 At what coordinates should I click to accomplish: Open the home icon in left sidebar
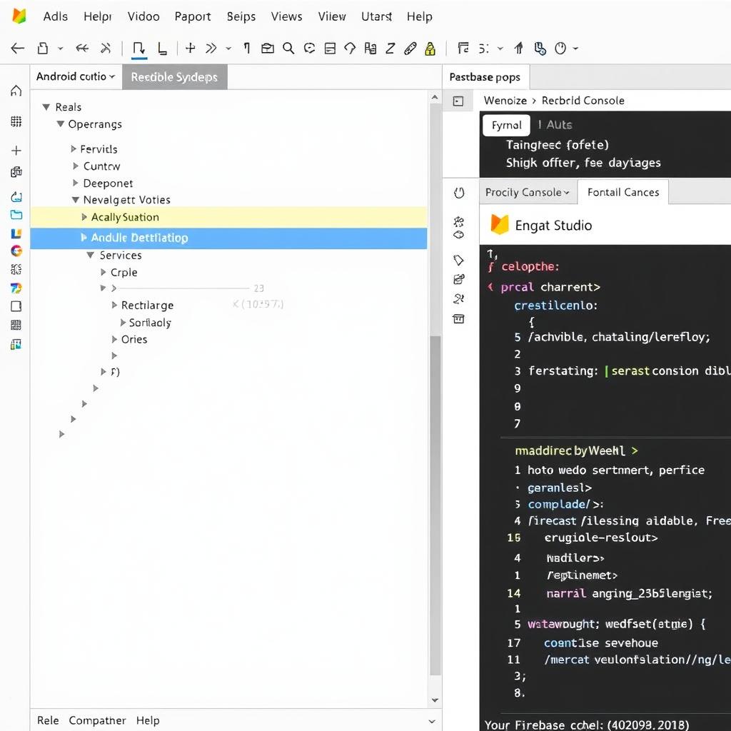[16, 91]
